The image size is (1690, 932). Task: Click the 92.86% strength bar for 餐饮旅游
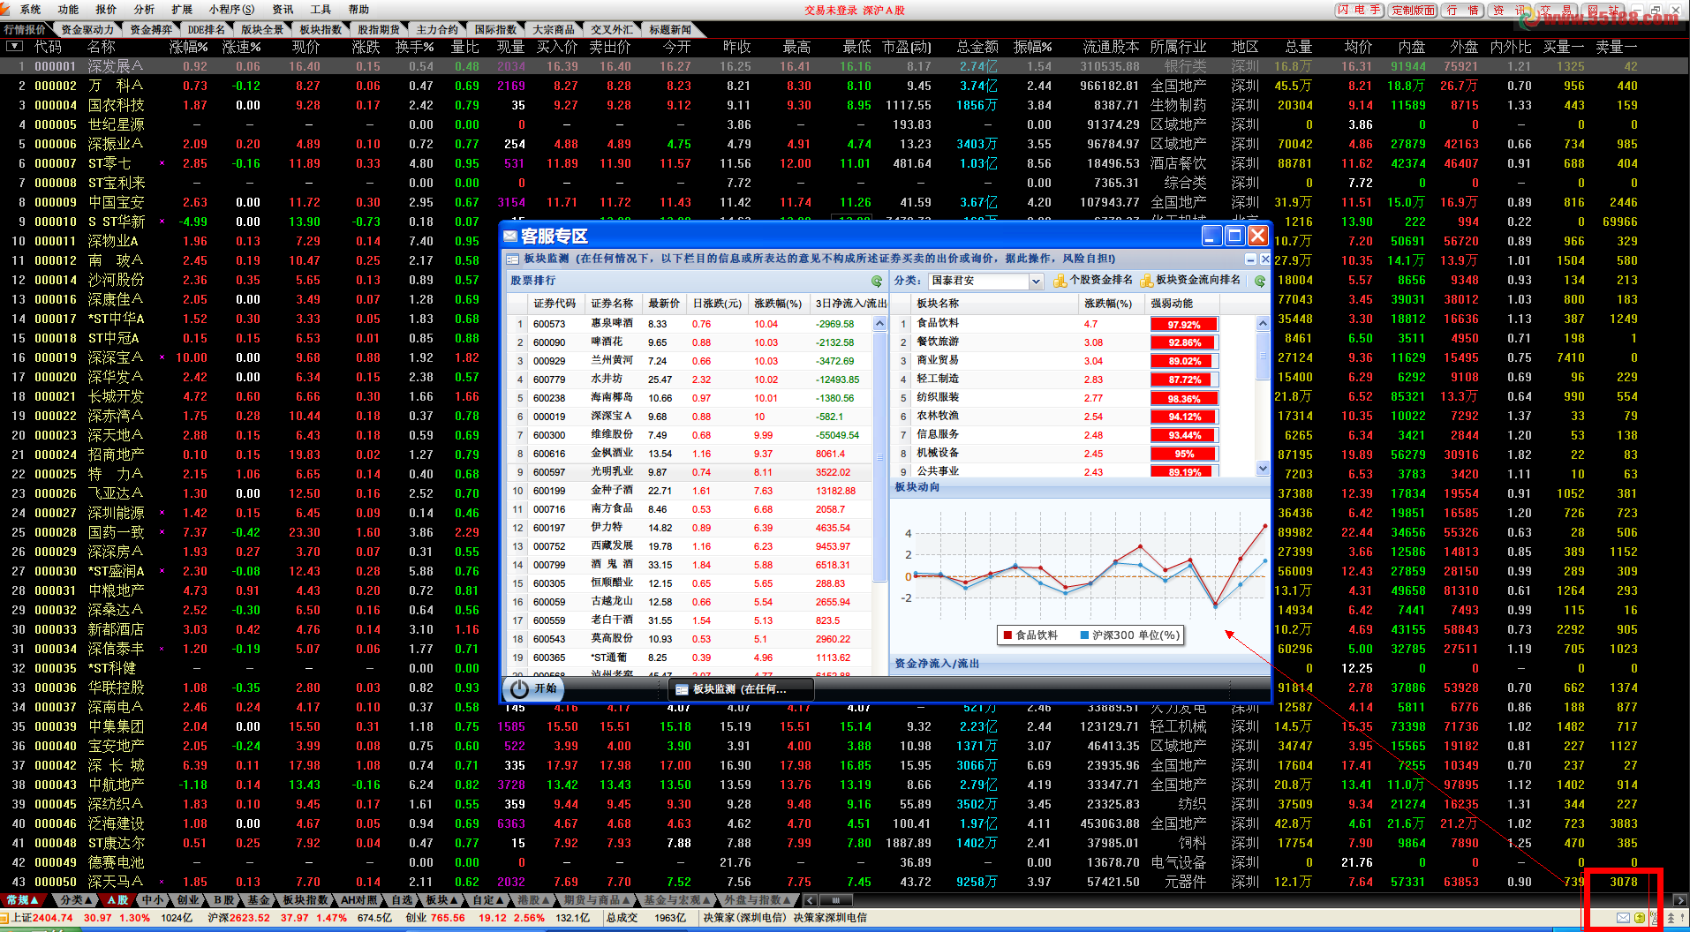click(x=1184, y=342)
